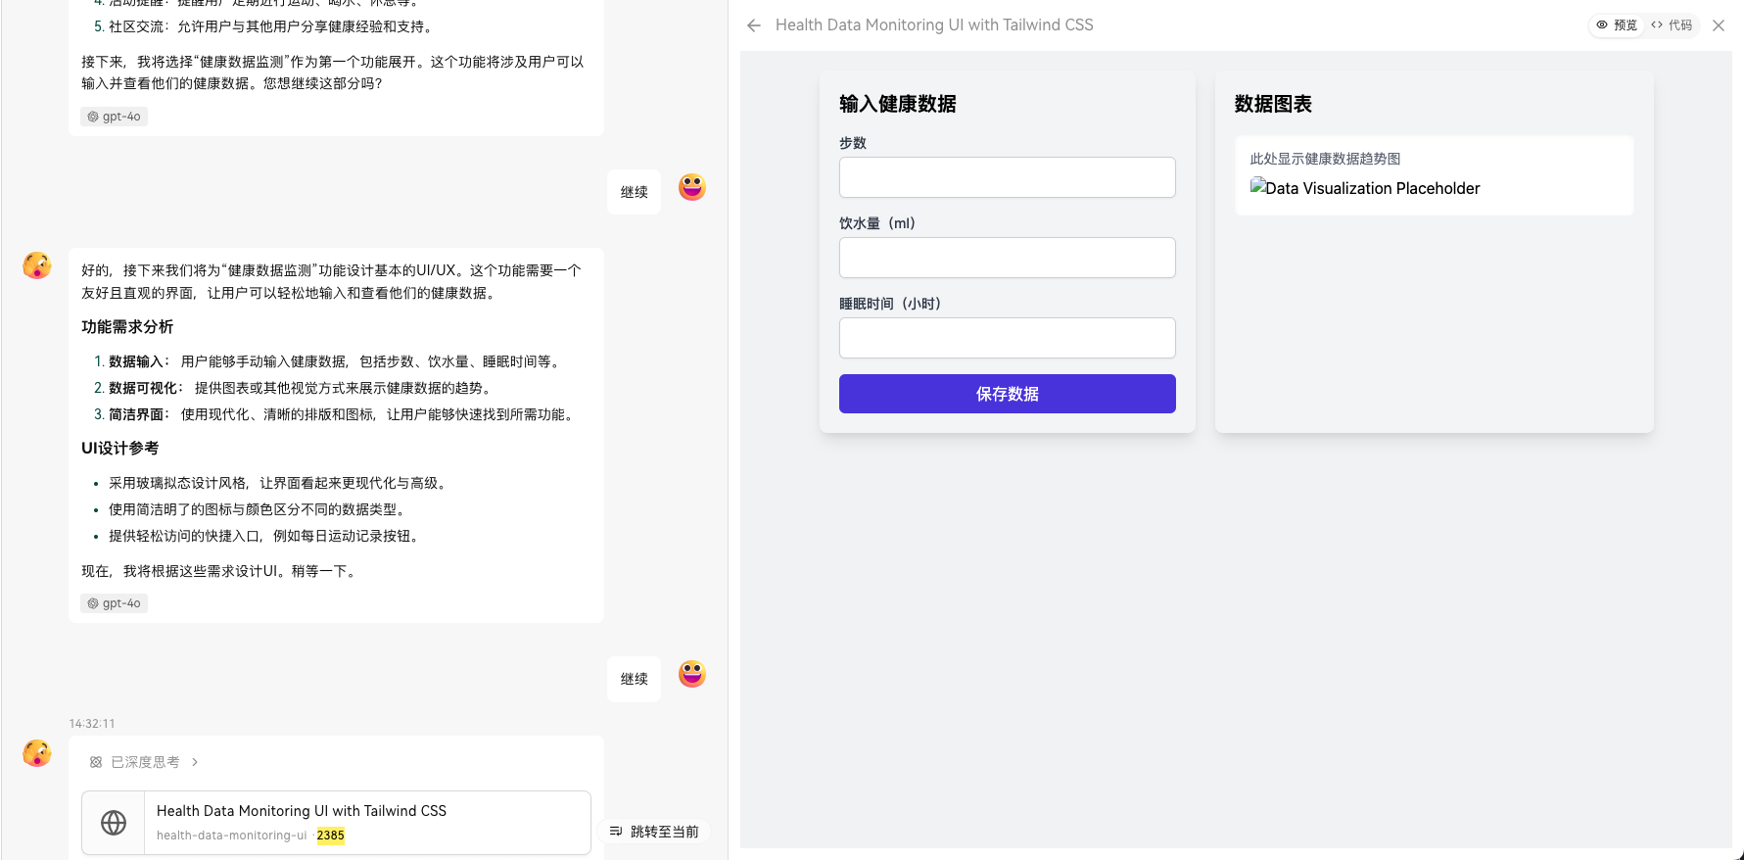
Task: Click the assistant avatar beside the UI/UX message
Action: coord(37,265)
